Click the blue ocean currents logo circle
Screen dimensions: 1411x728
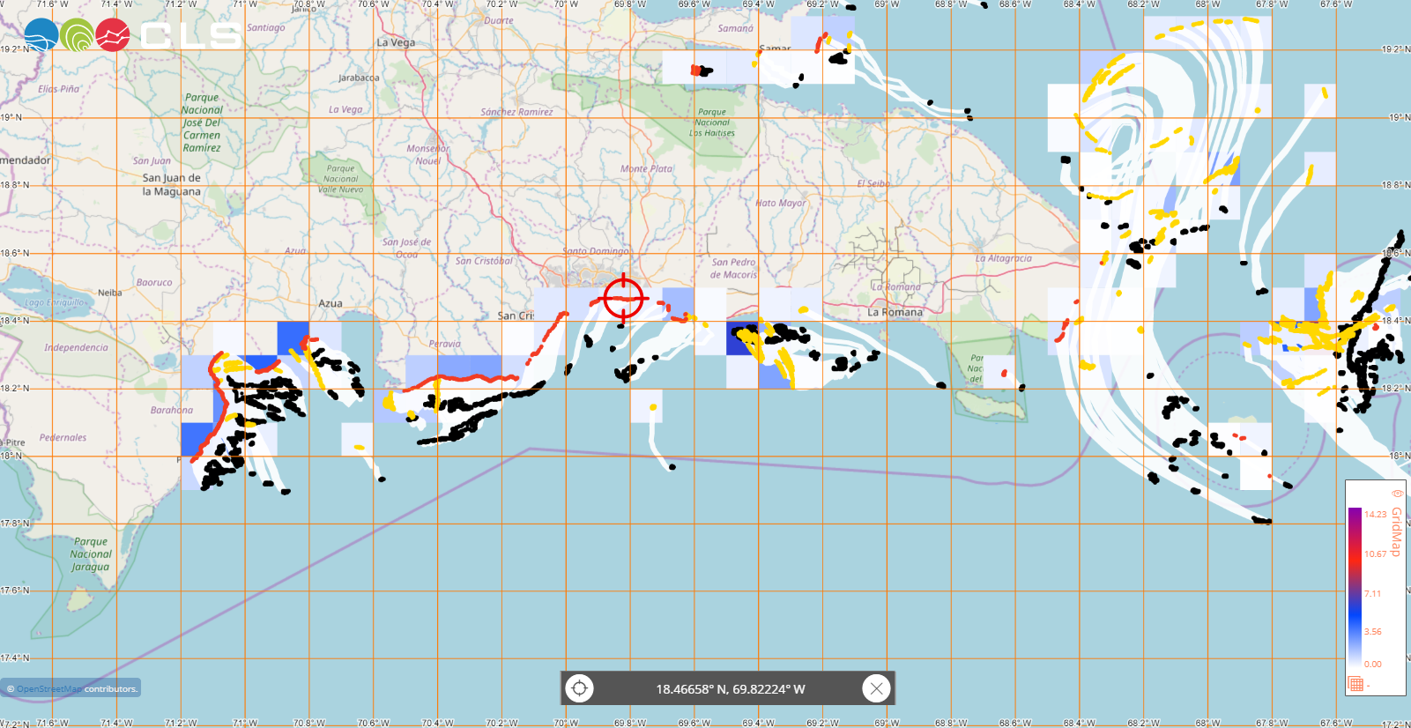tap(41, 35)
